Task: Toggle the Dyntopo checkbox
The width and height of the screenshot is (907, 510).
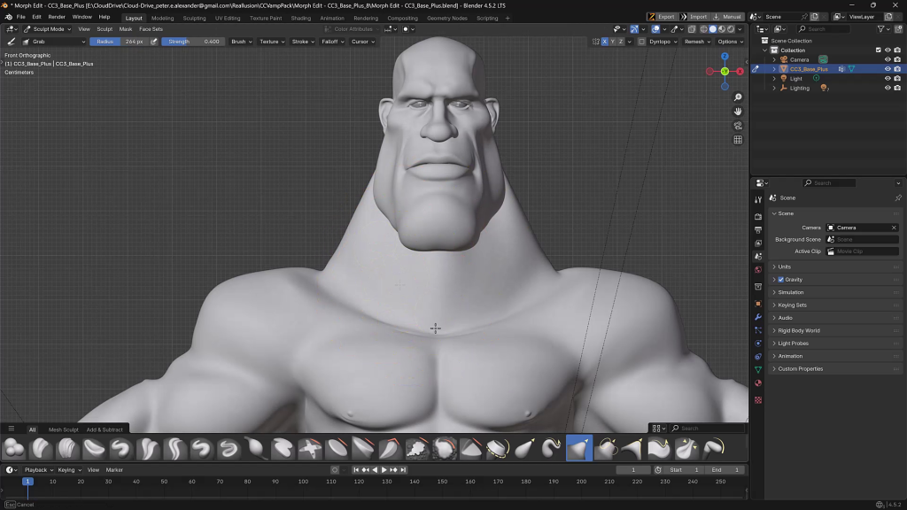Action: click(x=641, y=42)
